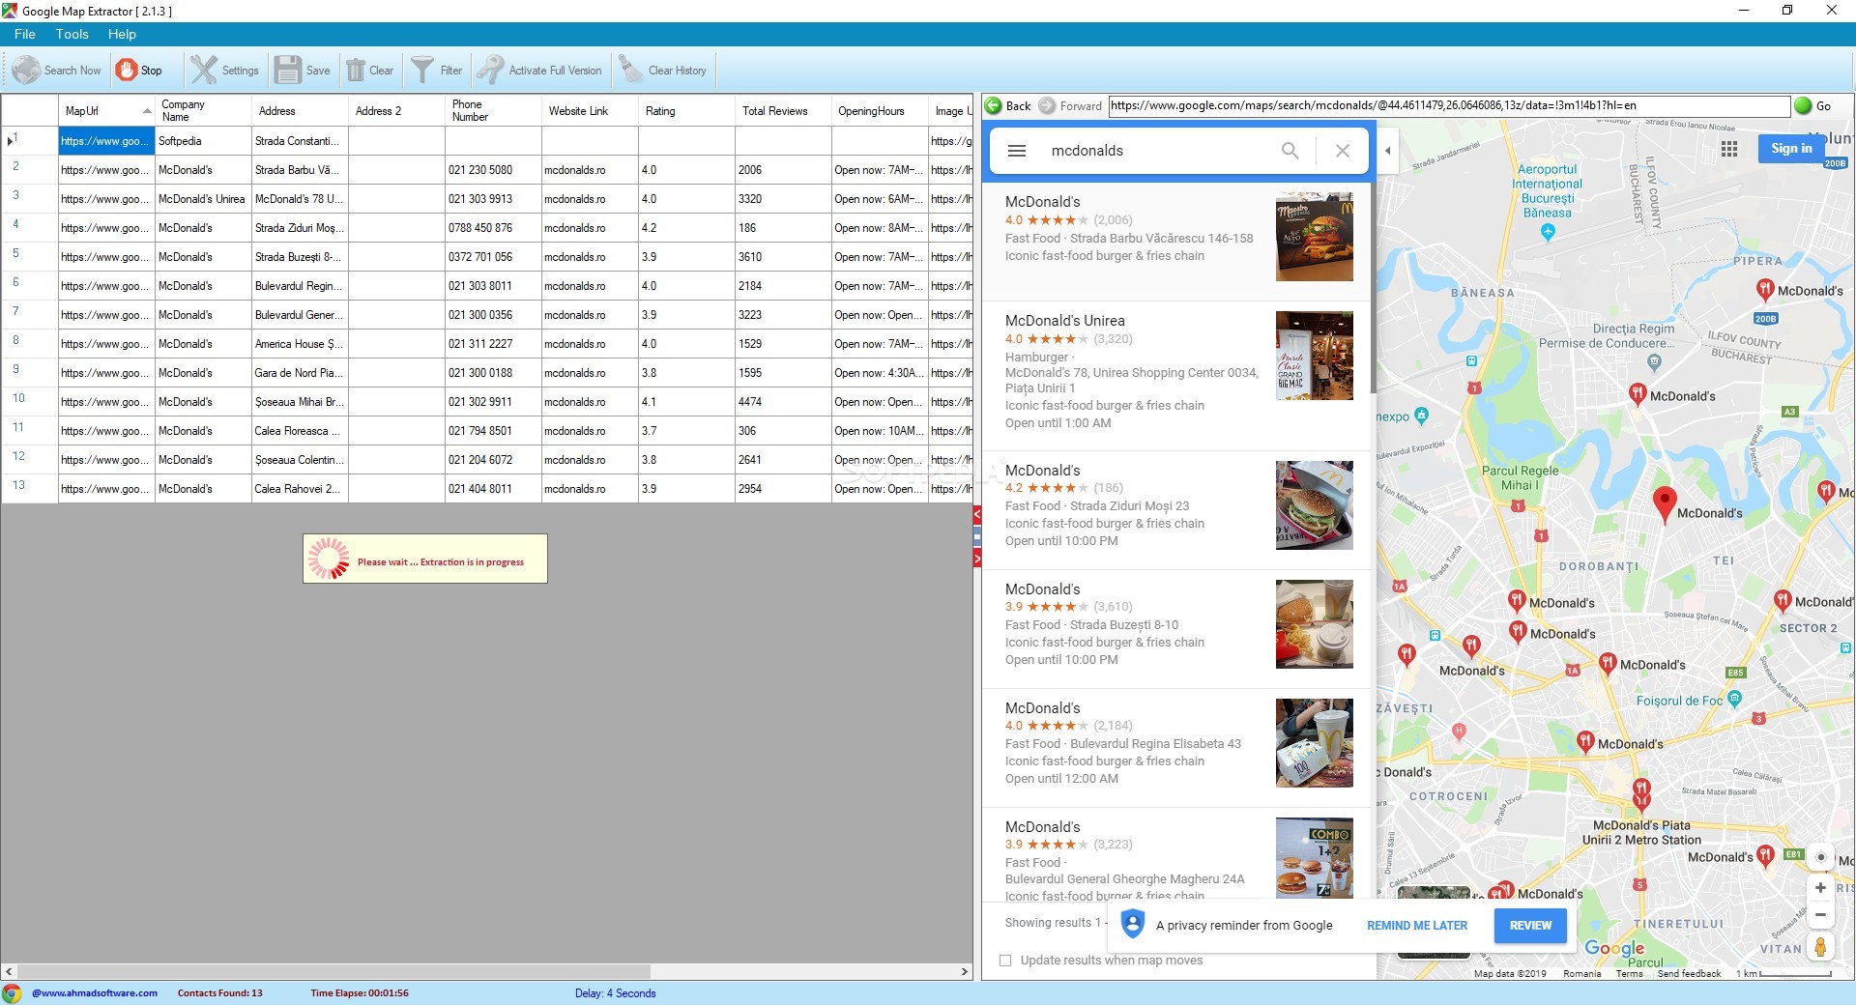Open the Tools menu

coord(72,34)
